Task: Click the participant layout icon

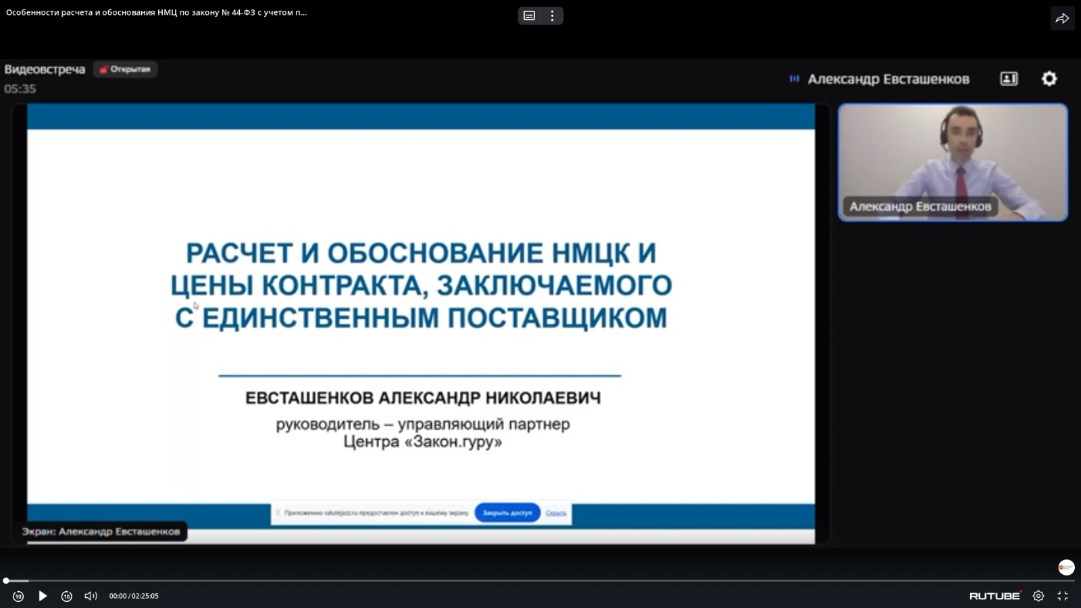Action: tap(1009, 79)
